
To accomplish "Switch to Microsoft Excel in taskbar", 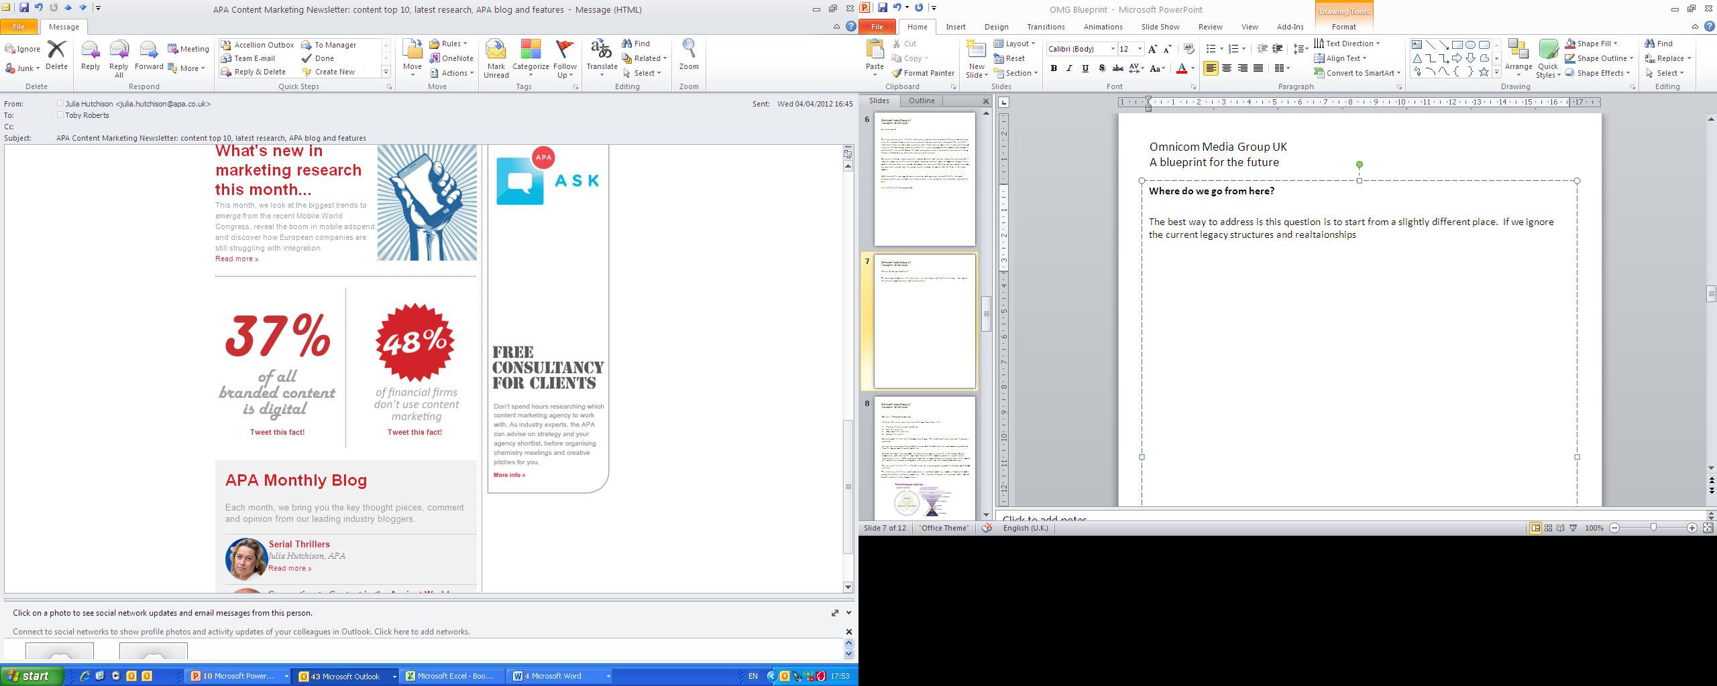I will click(x=452, y=676).
